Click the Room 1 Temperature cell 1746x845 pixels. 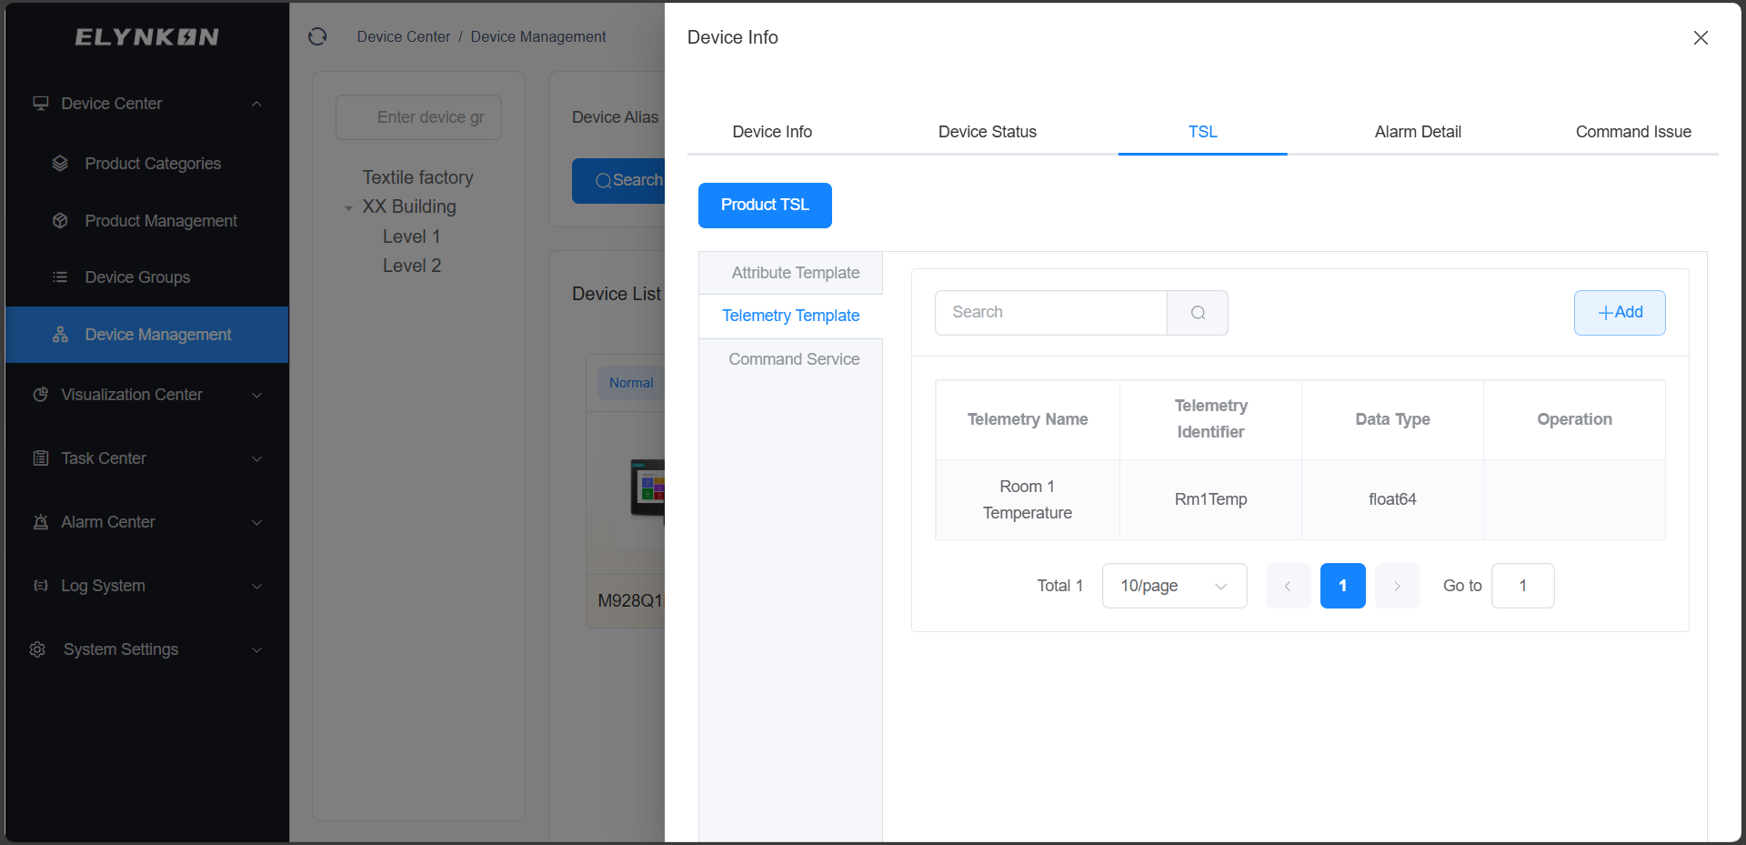pos(1028,499)
